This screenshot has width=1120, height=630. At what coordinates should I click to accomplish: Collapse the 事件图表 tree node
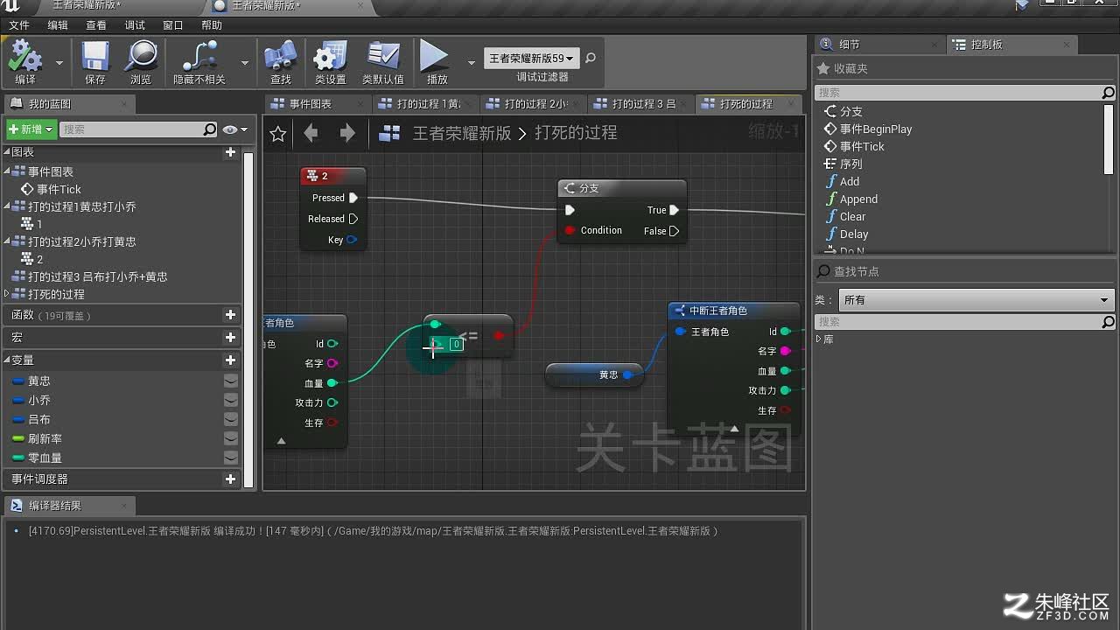(x=8, y=171)
